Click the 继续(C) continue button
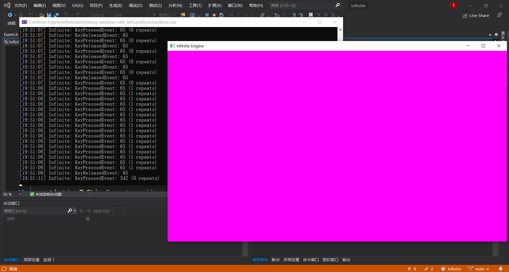 coord(163,15)
